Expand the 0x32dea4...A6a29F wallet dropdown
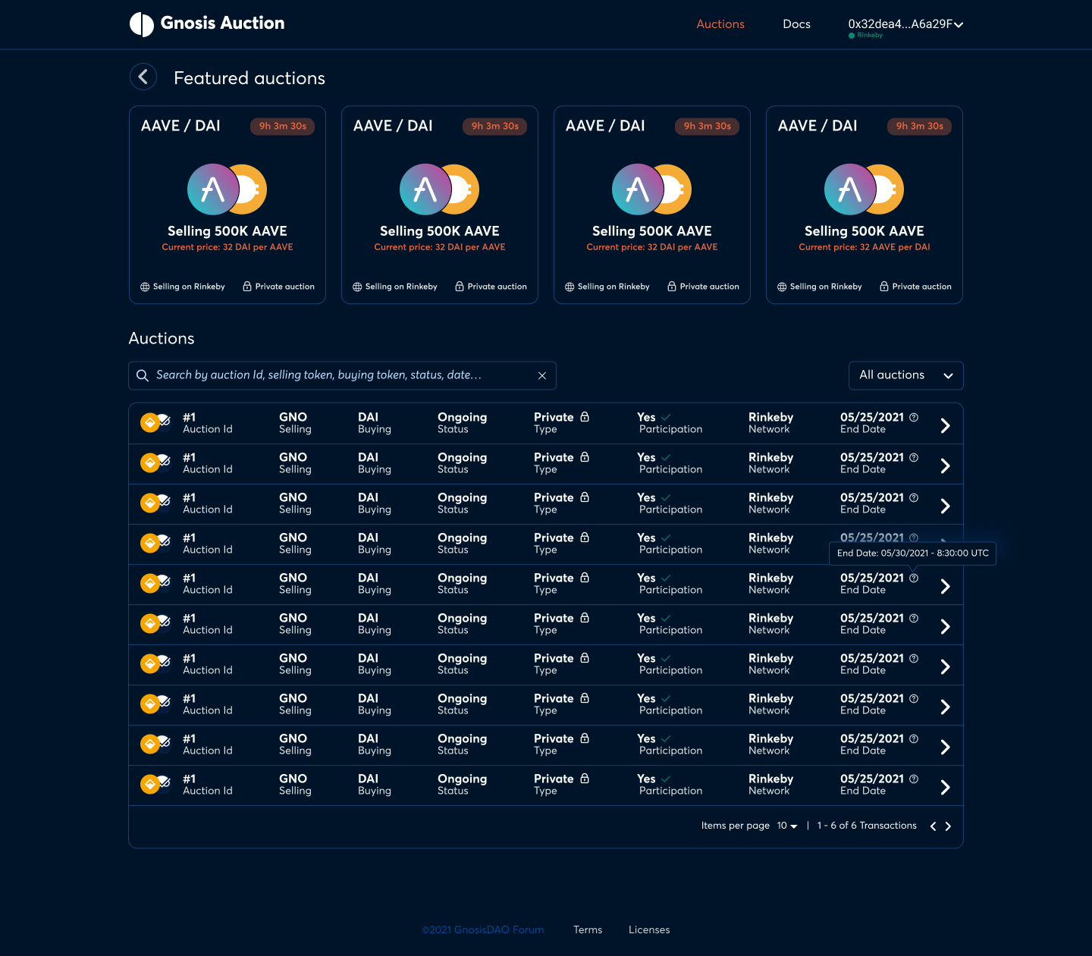 [905, 24]
